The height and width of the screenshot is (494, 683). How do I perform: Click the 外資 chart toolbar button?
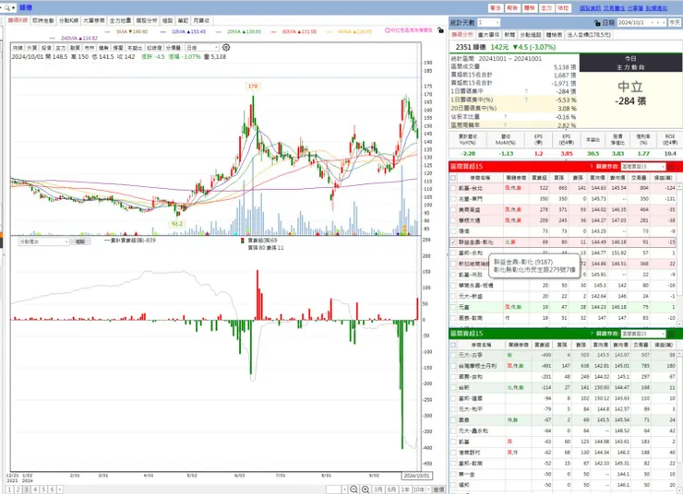click(31, 48)
